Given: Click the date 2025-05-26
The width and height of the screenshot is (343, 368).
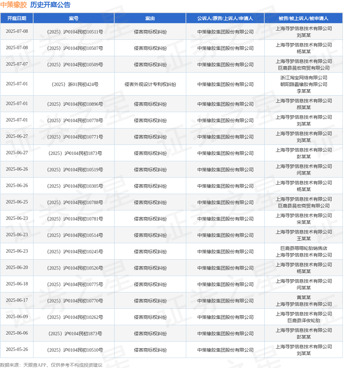Looking at the screenshot, I should point(17,349).
